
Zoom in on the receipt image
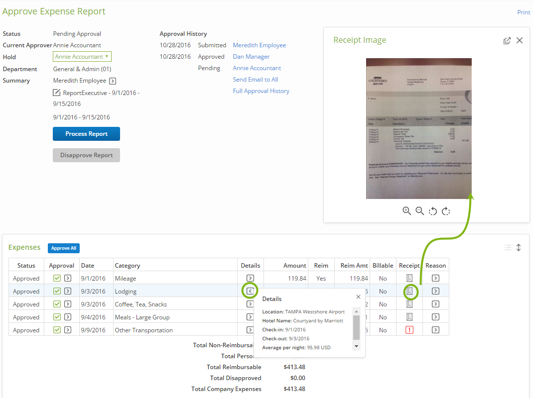(406, 211)
